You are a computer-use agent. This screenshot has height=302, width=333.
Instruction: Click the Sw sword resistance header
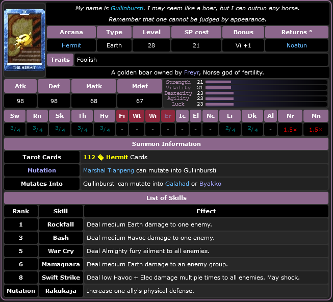pyautogui.click(x=14, y=116)
